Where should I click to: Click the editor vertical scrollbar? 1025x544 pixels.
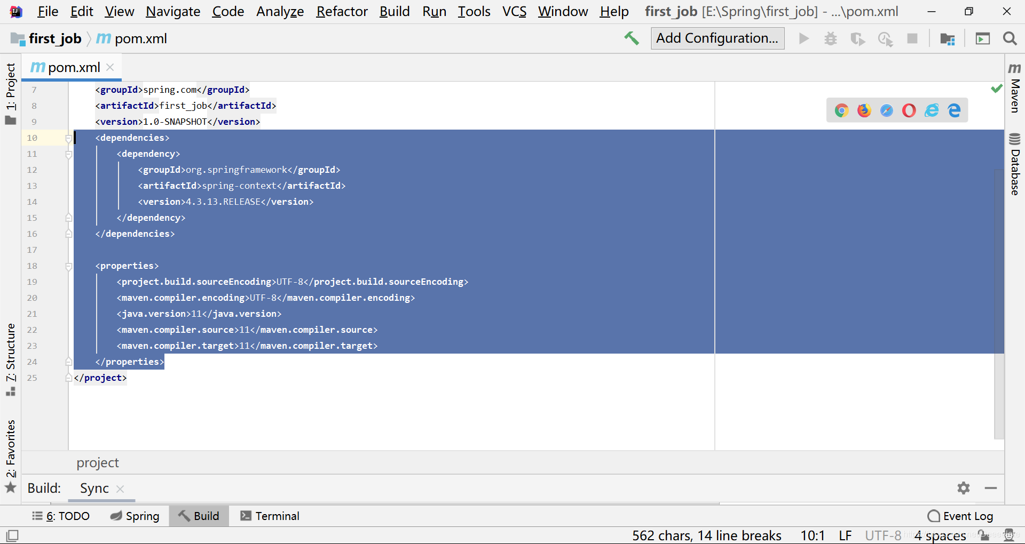coord(999,304)
